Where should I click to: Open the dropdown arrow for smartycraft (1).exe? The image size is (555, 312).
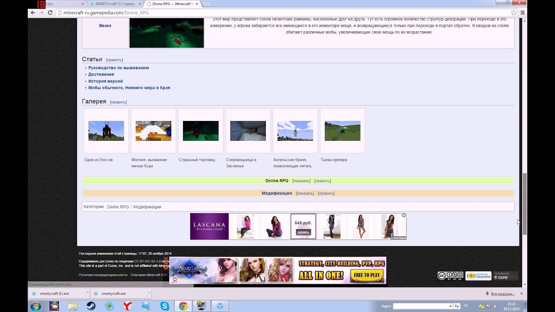point(87,293)
